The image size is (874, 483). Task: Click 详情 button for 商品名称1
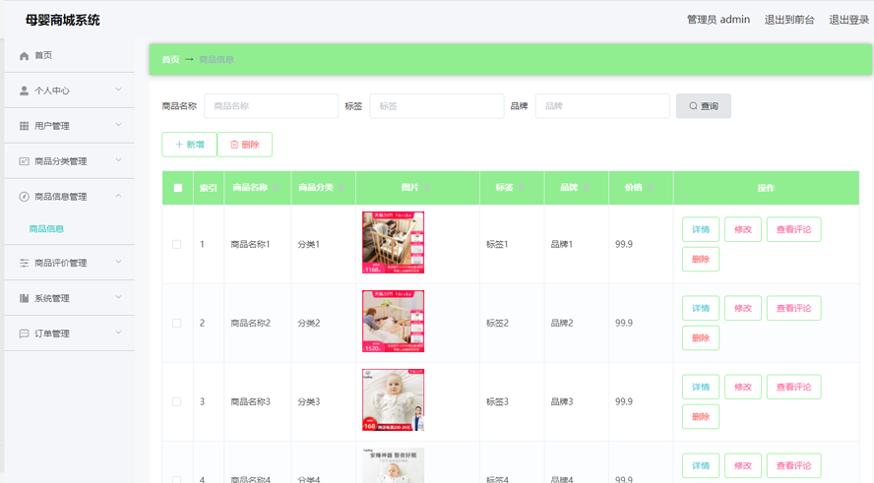[701, 229]
